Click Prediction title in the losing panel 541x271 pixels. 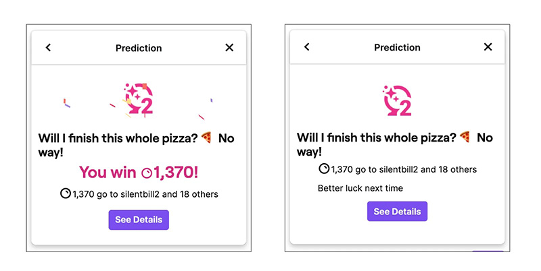click(x=397, y=47)
